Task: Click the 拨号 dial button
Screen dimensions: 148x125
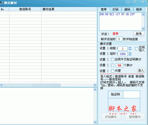Action: click(139, 34)
